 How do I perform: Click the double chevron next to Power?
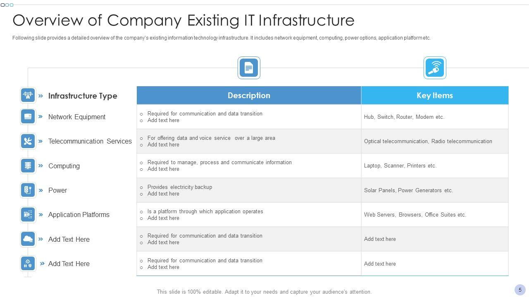coord(41,190)
